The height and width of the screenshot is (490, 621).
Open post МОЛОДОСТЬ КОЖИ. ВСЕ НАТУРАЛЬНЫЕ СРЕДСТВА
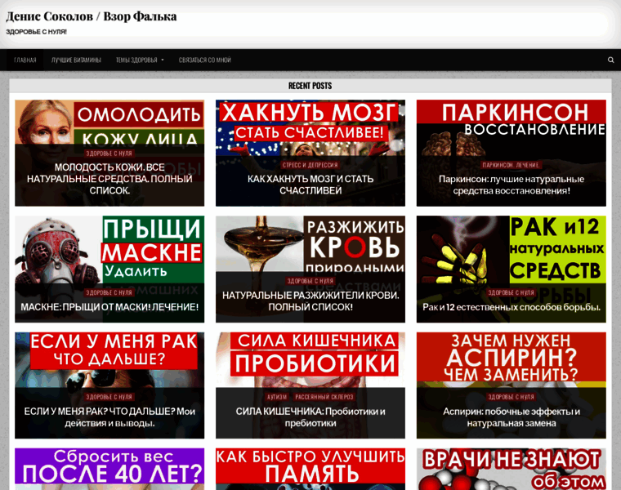pos(109,179)
